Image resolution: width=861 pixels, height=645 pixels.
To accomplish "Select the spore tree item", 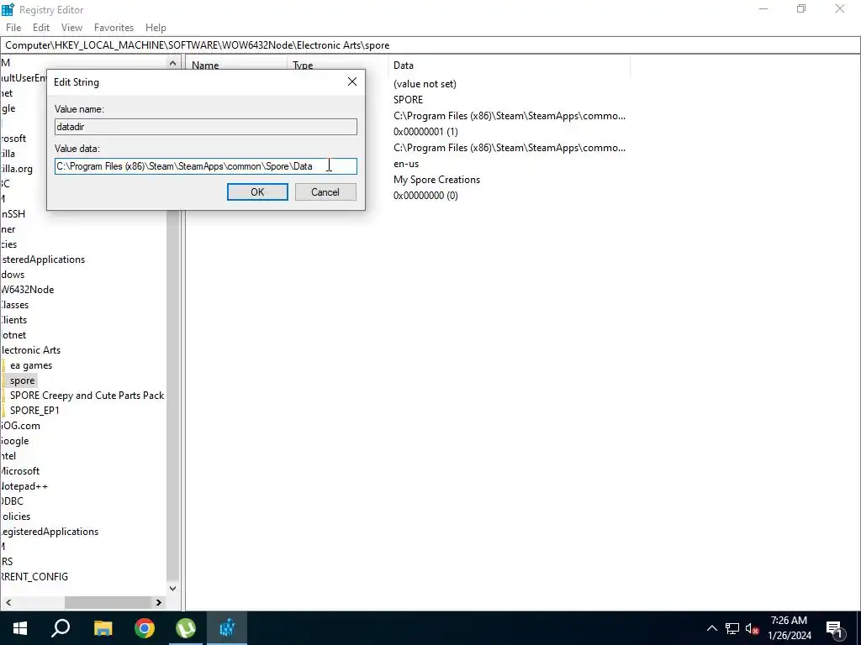I will (23, 380).
